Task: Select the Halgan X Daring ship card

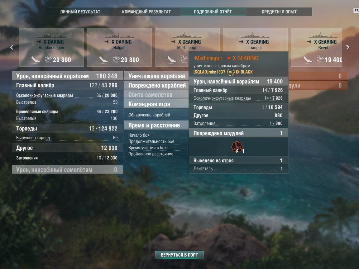Action: pos(119,47)
